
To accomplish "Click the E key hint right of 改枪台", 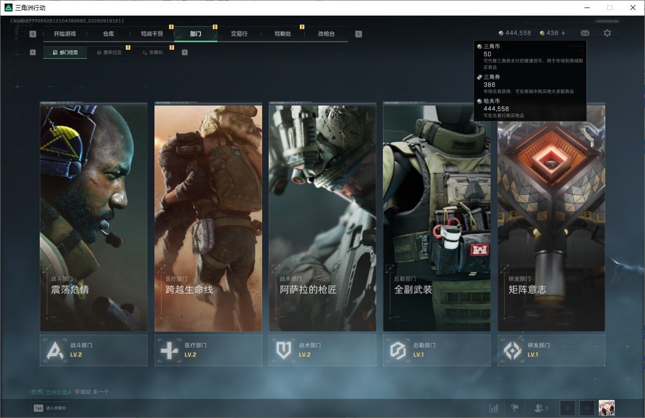I will pos(358,34).
